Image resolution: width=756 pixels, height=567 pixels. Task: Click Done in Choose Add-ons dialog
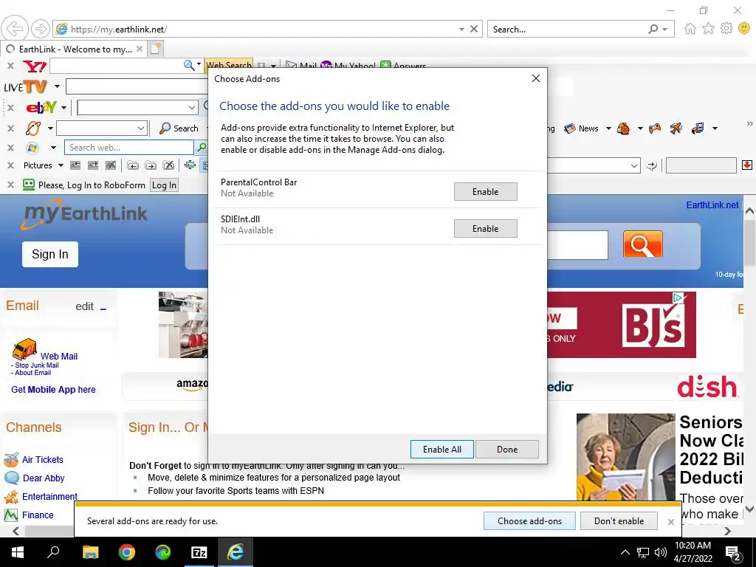pos(507,450)
